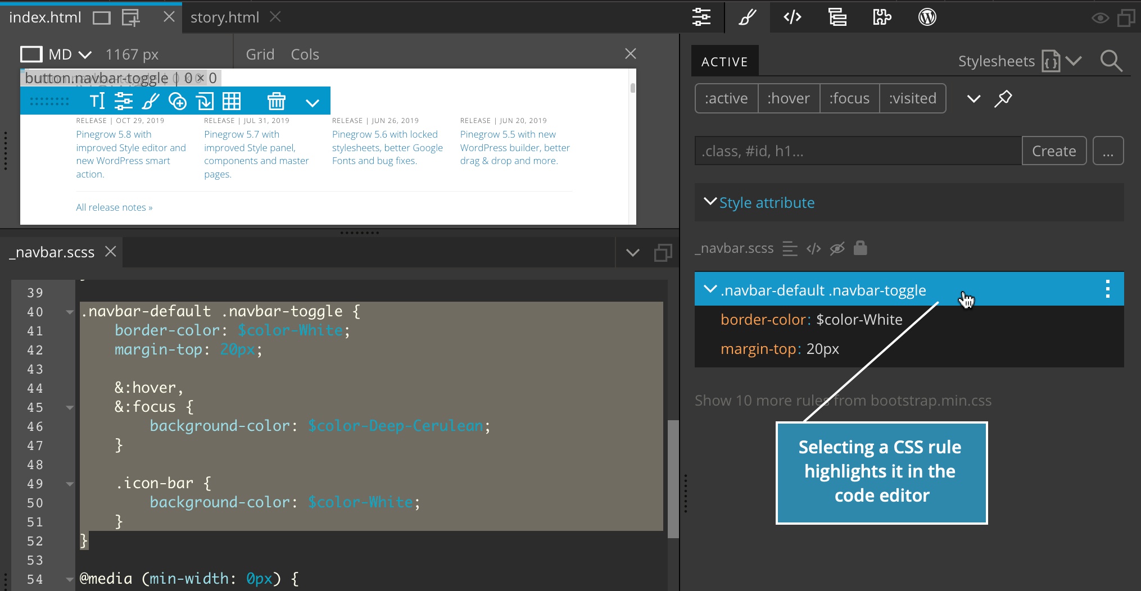Screen dimensions: 1141x591
Task: Select the index.html tab
Action: click(45, 17)
